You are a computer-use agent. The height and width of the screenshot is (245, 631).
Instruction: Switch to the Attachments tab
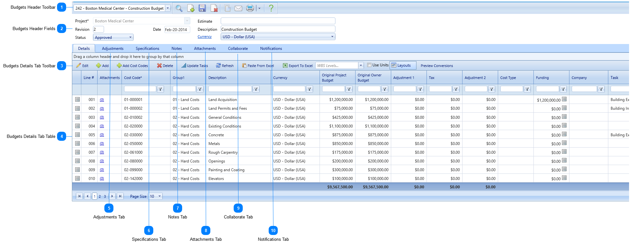(205, 49)
